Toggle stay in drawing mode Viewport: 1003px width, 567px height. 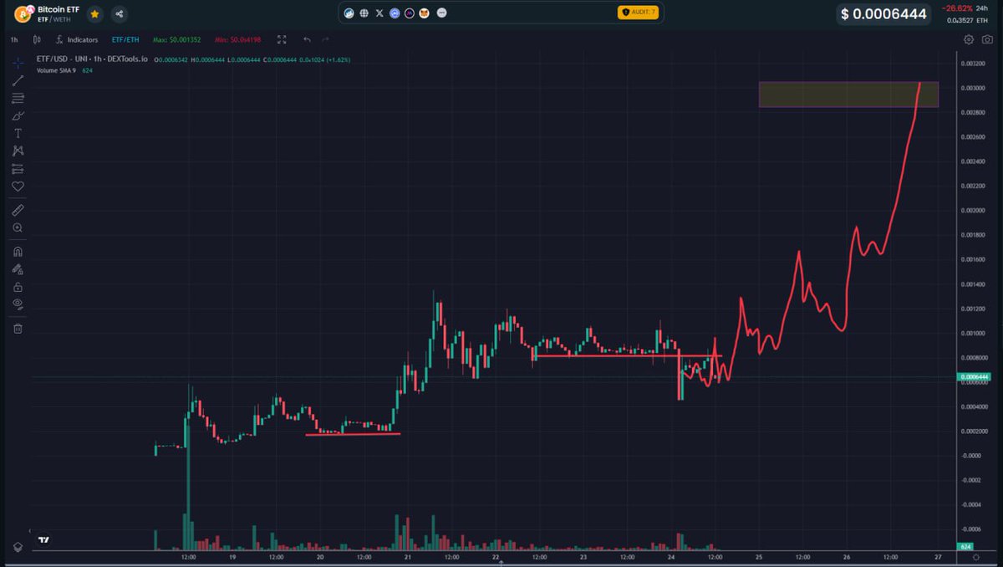pyautogui.click(x=18, y=269)
